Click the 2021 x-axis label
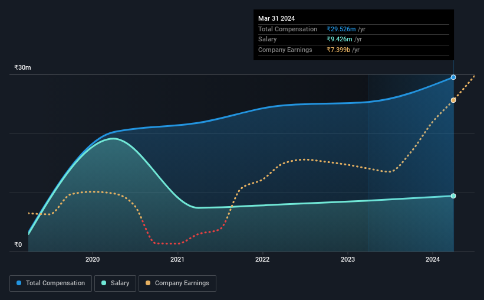The height and width of the screenshot is (300, 484). point(177,259)
